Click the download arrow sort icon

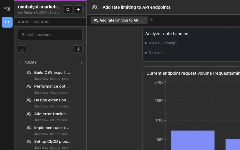click(78, 49)
